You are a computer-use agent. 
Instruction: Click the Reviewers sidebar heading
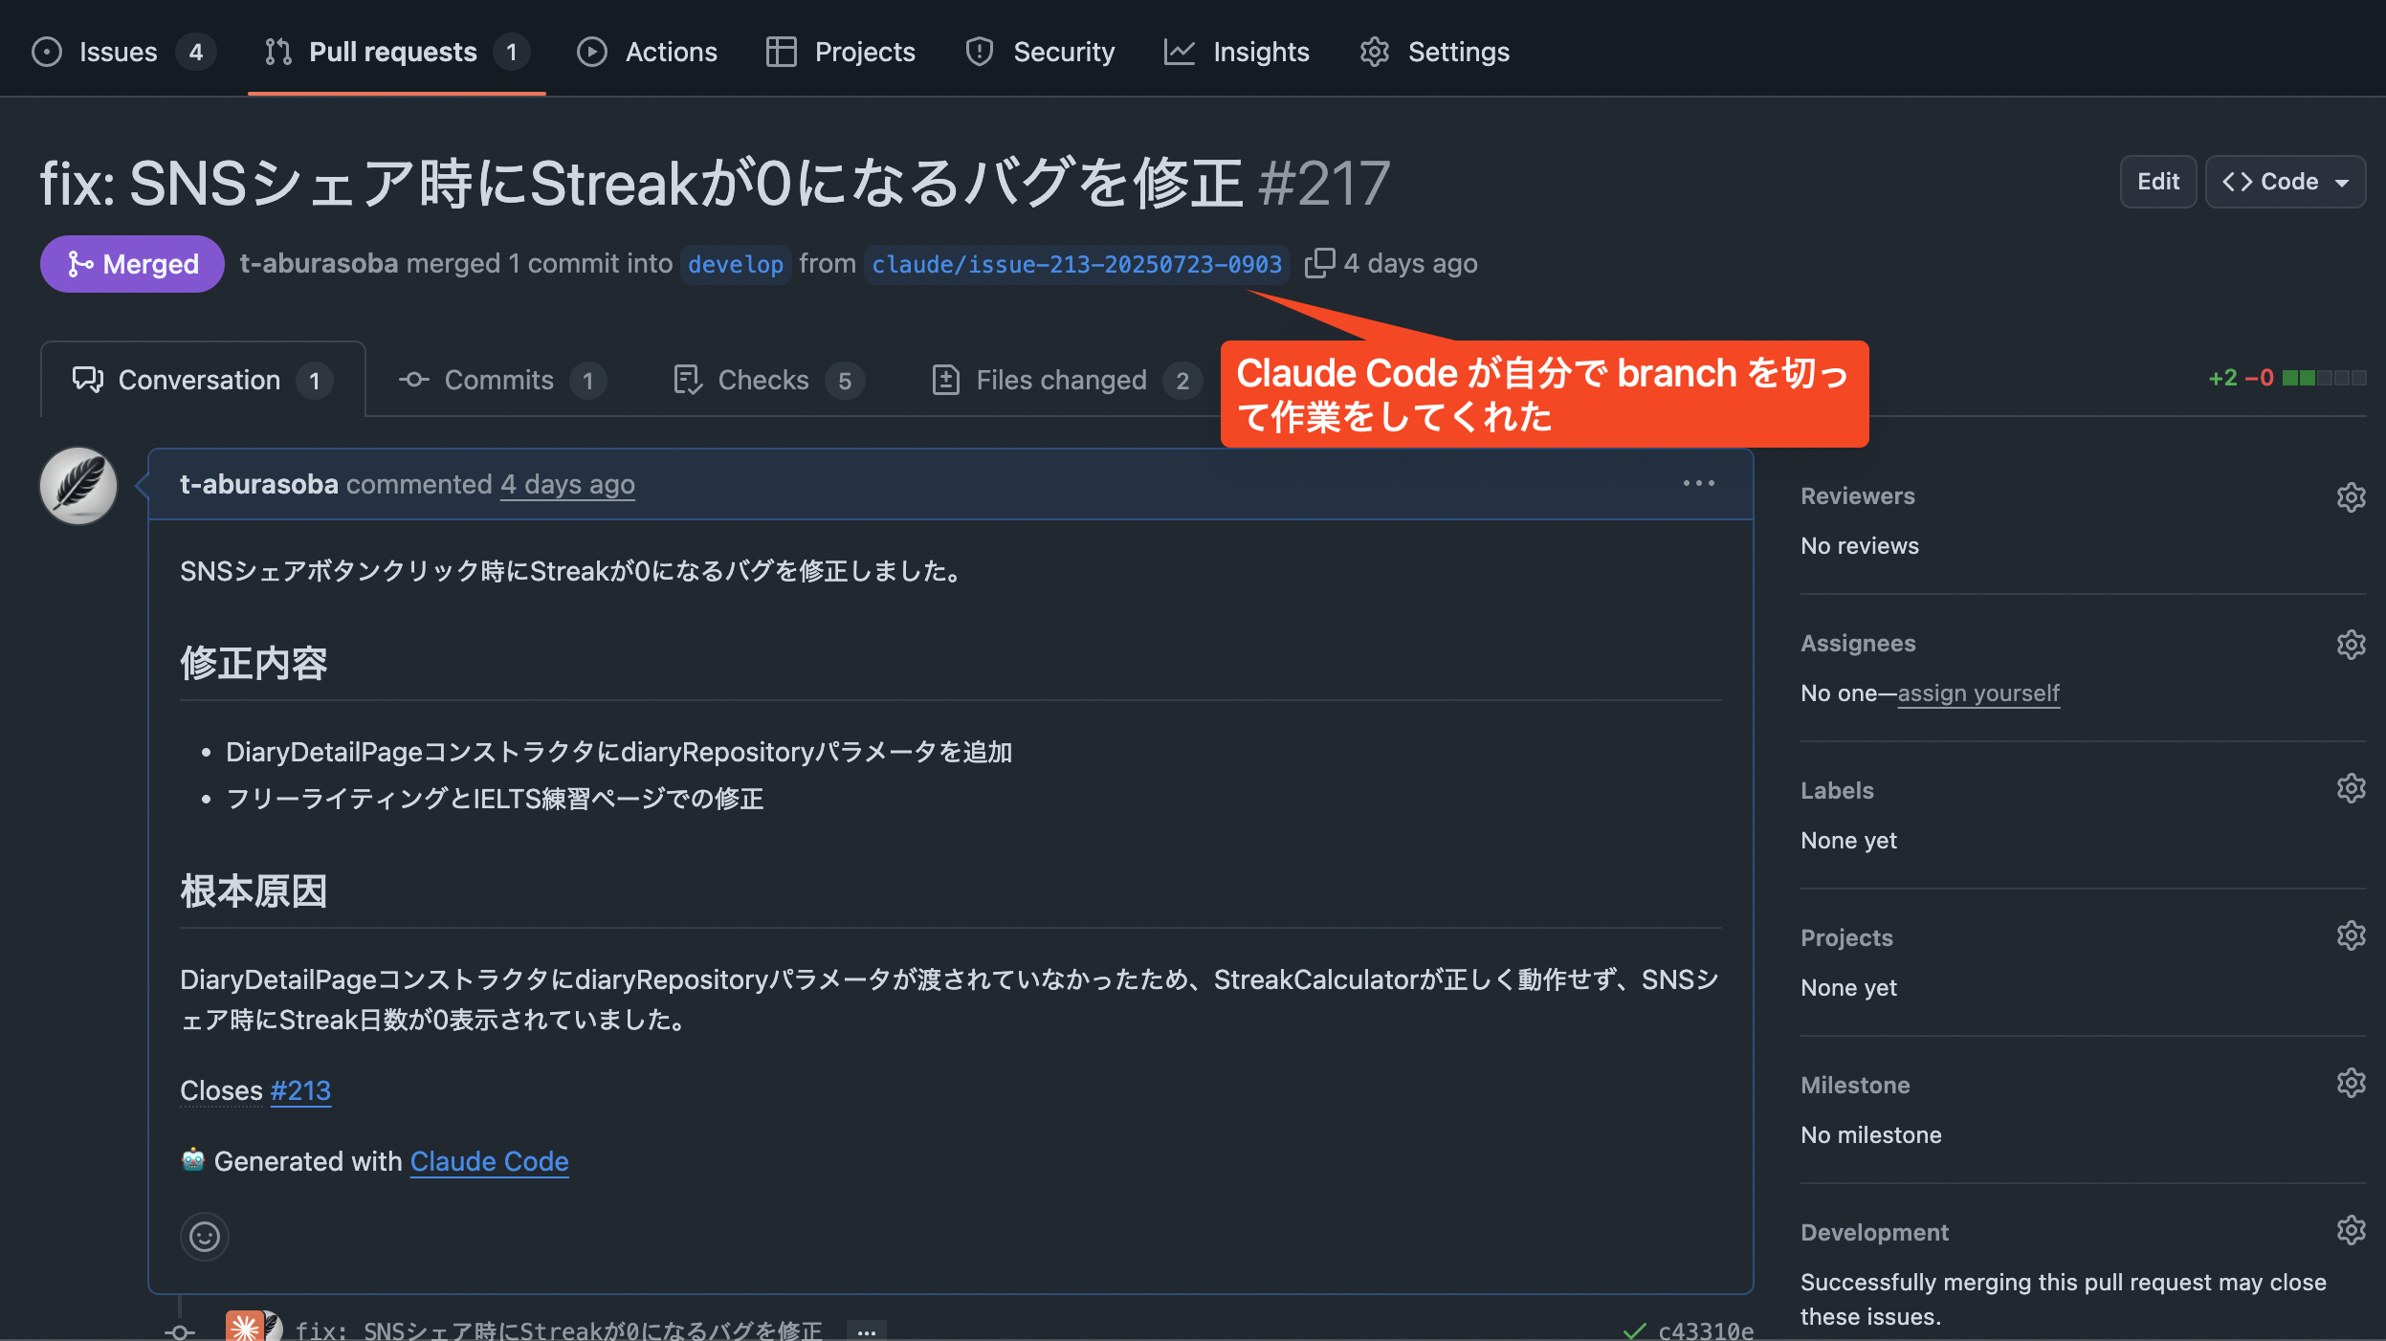click(1857, 496)
